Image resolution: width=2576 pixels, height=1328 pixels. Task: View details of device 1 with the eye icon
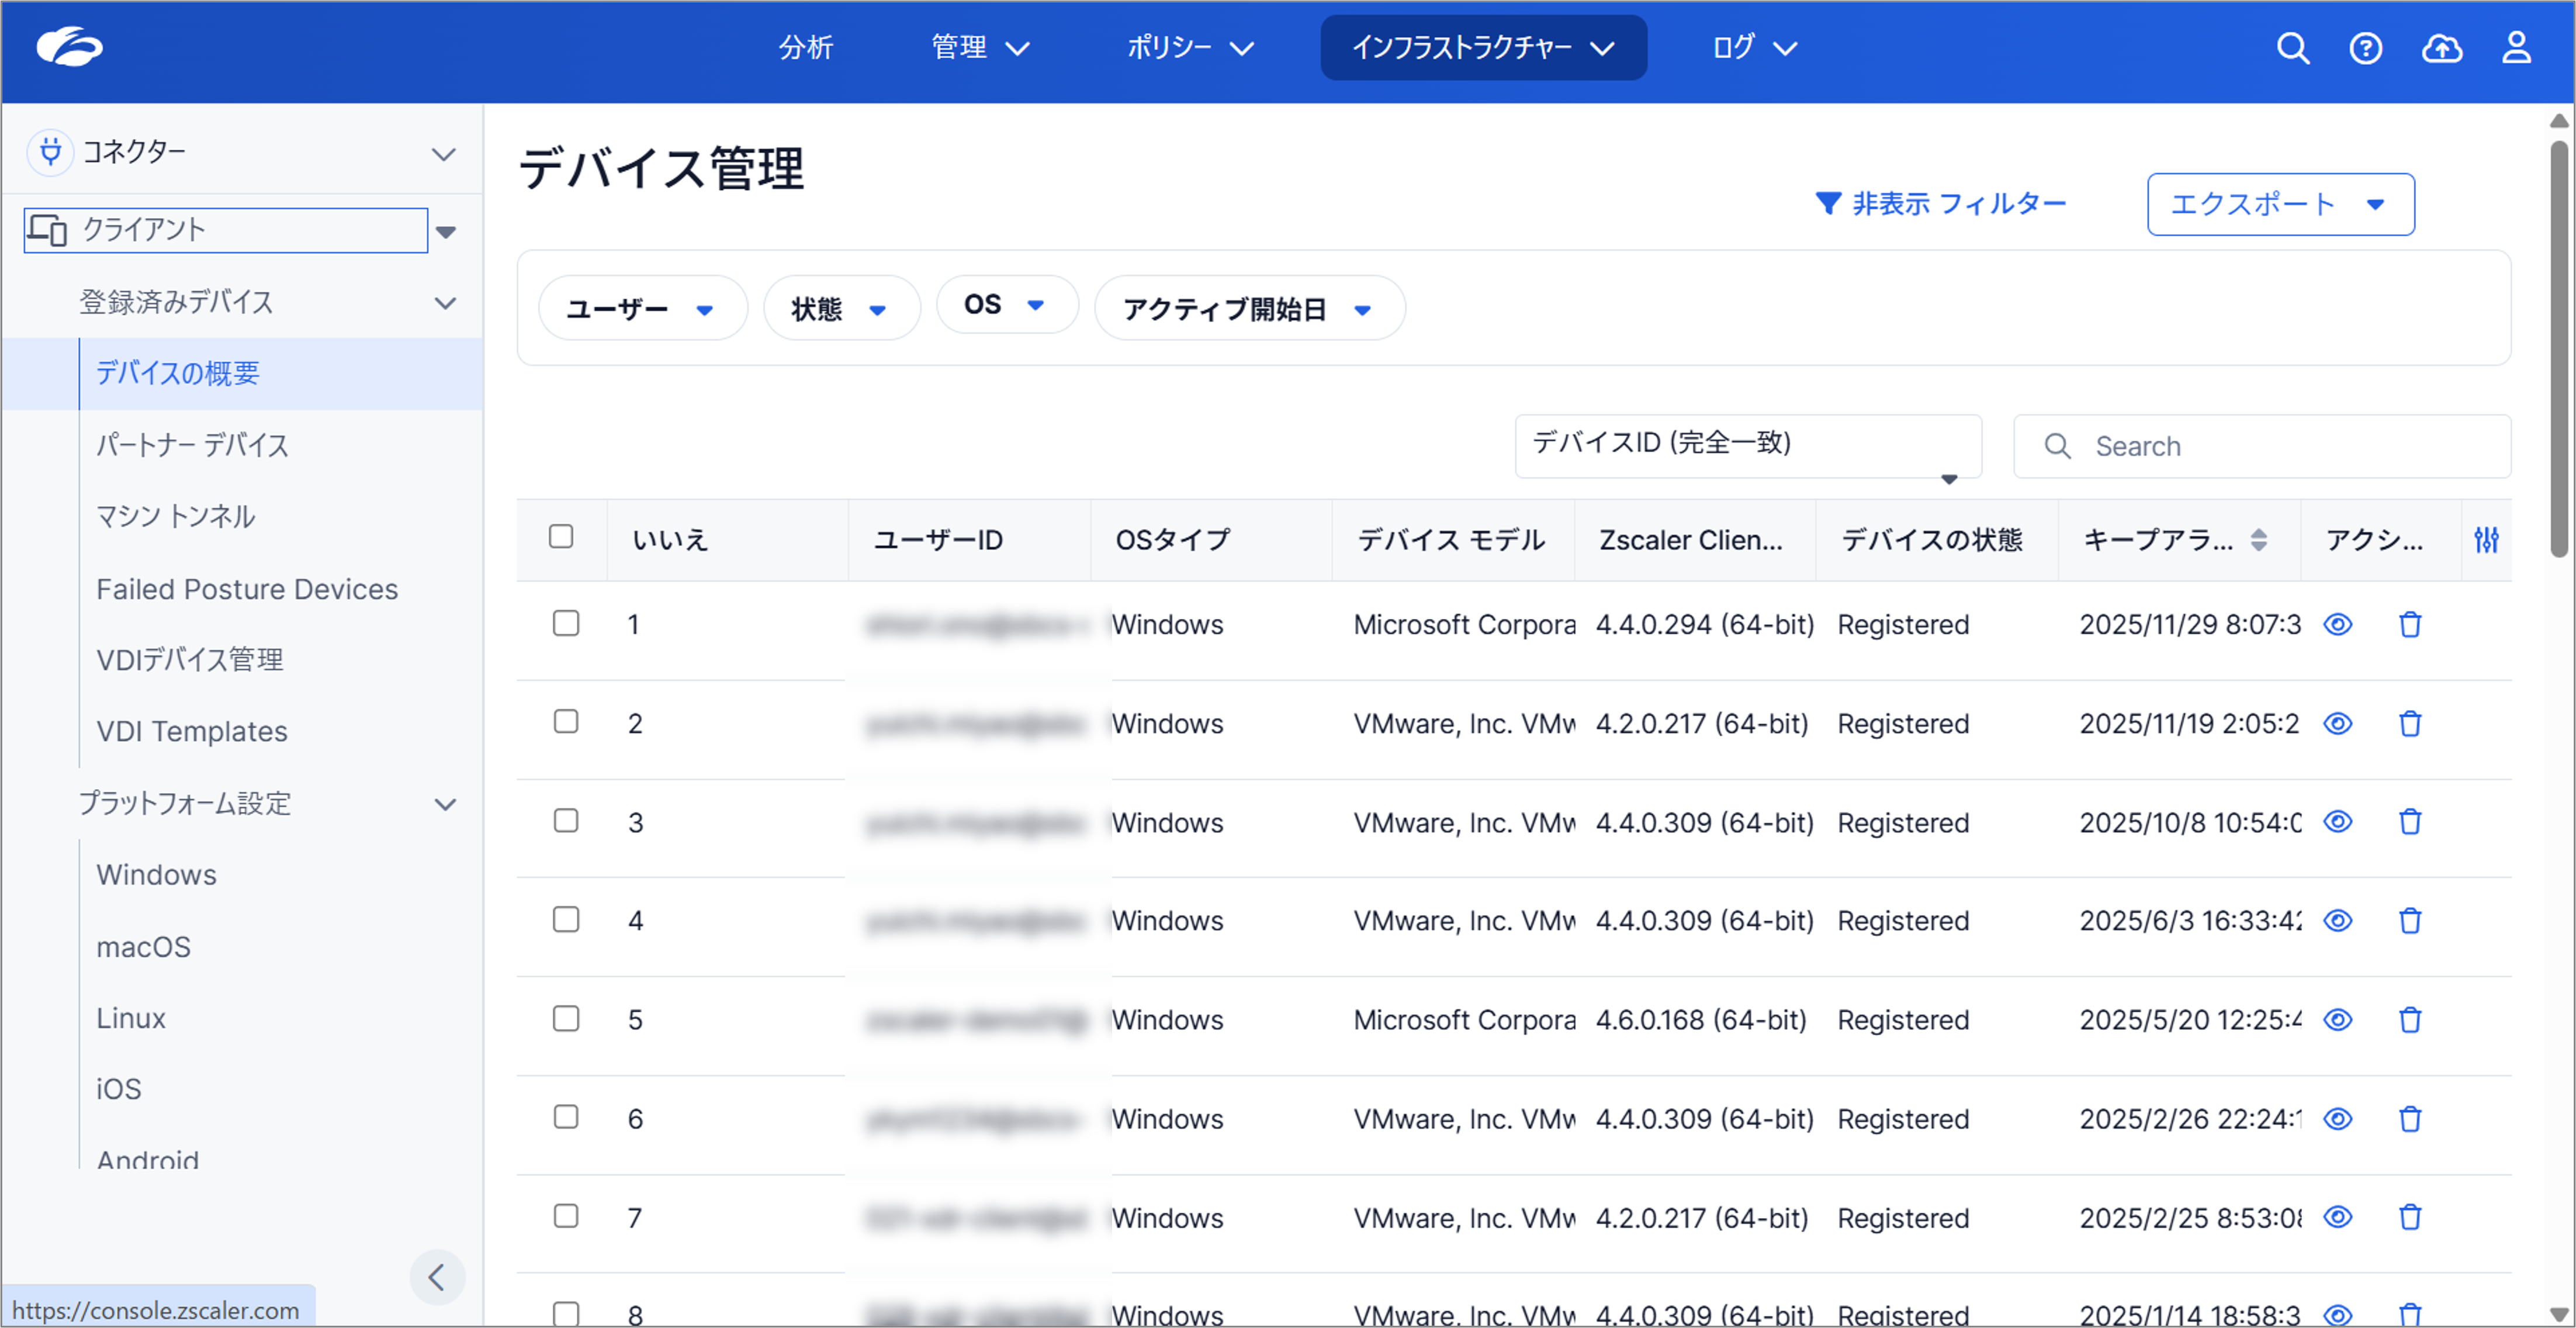[2338, 624]
